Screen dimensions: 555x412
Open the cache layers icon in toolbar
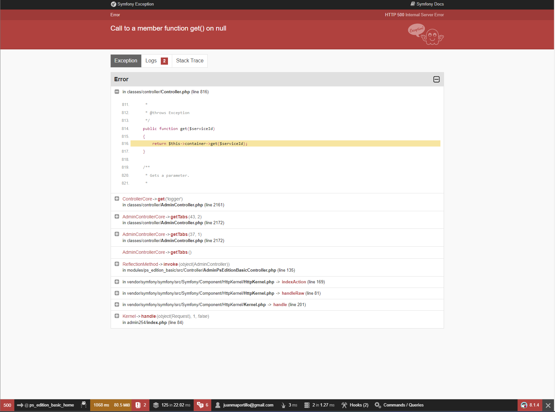click(156, 405)
